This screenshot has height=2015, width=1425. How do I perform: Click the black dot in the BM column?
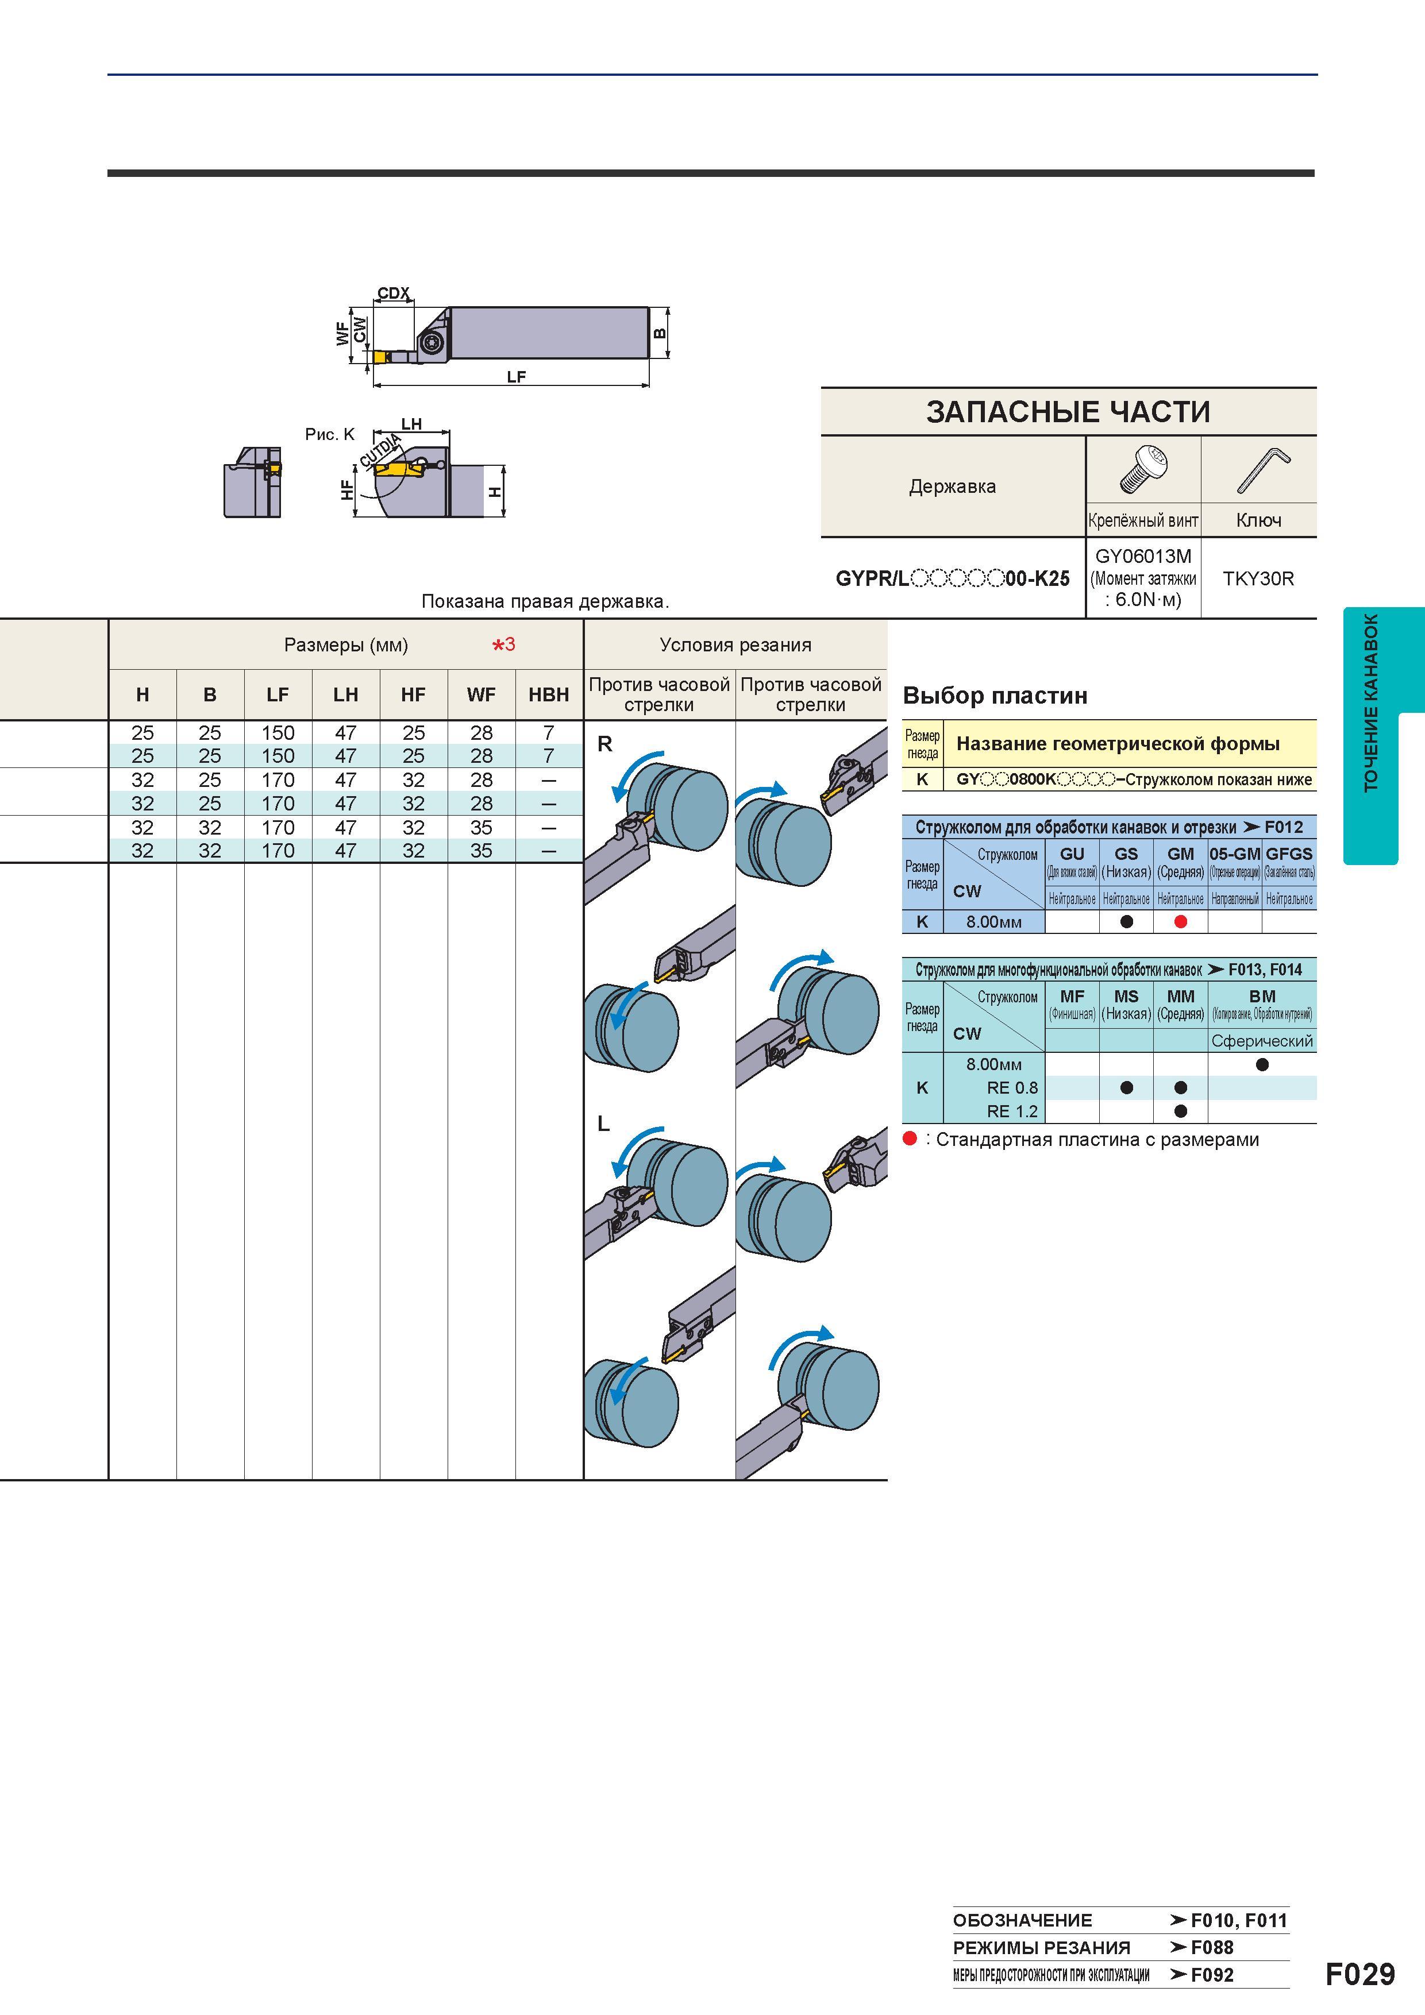(1262, 1064)
